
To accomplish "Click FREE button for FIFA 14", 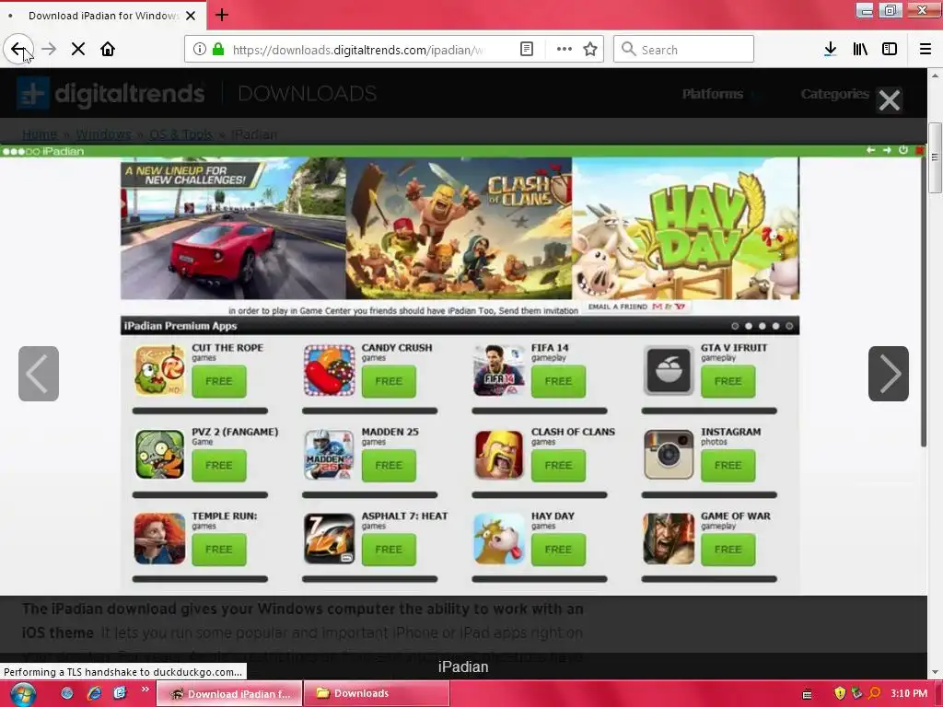I will (558, 381).
